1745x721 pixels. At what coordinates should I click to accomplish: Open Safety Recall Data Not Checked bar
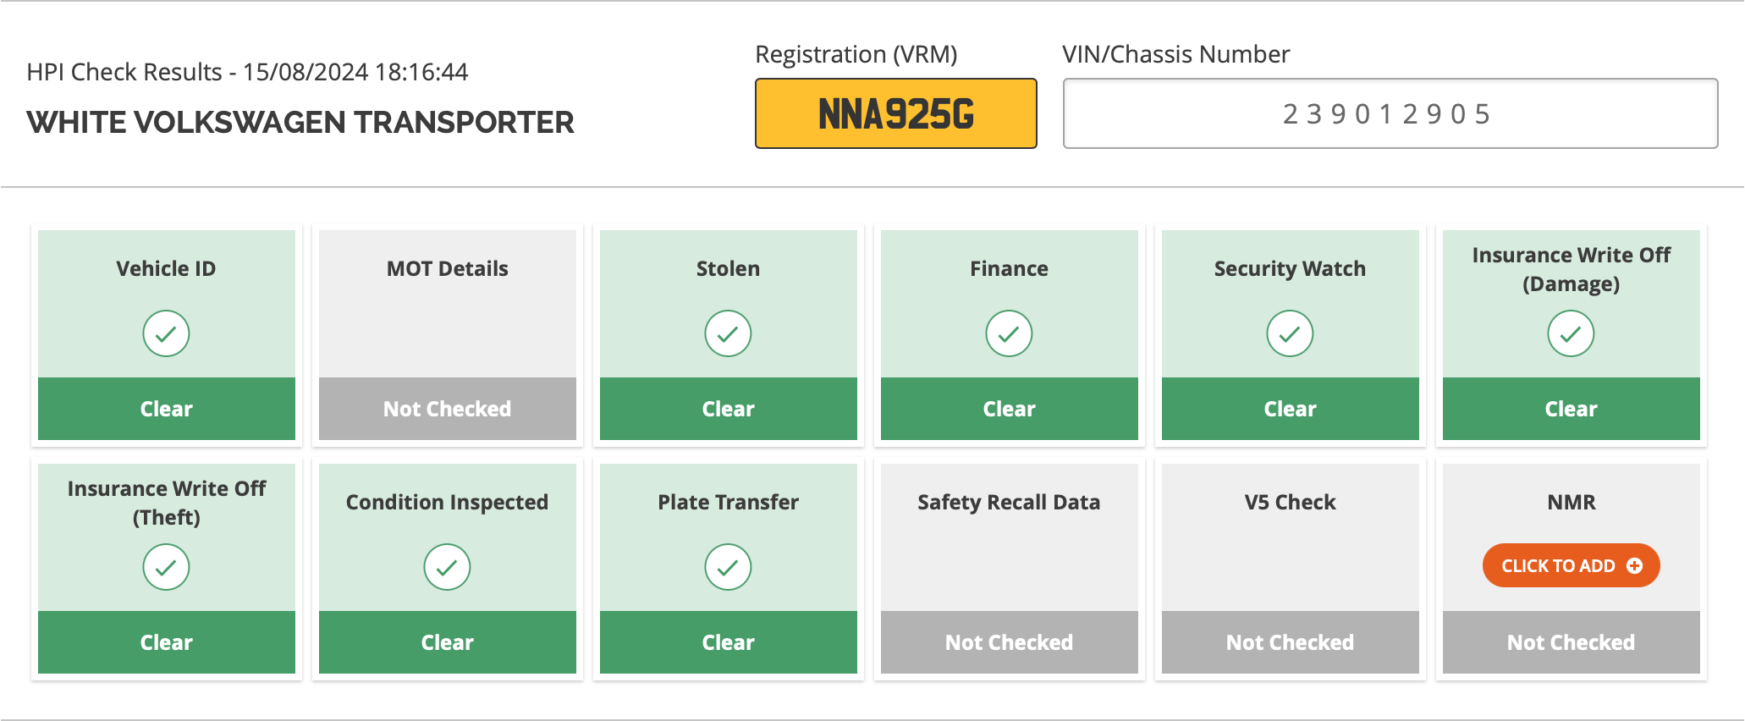click(x=1010, y=642)
